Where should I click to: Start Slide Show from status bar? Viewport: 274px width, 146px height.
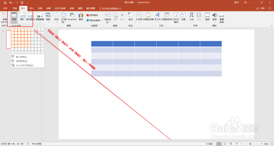[x=237, y=144]
